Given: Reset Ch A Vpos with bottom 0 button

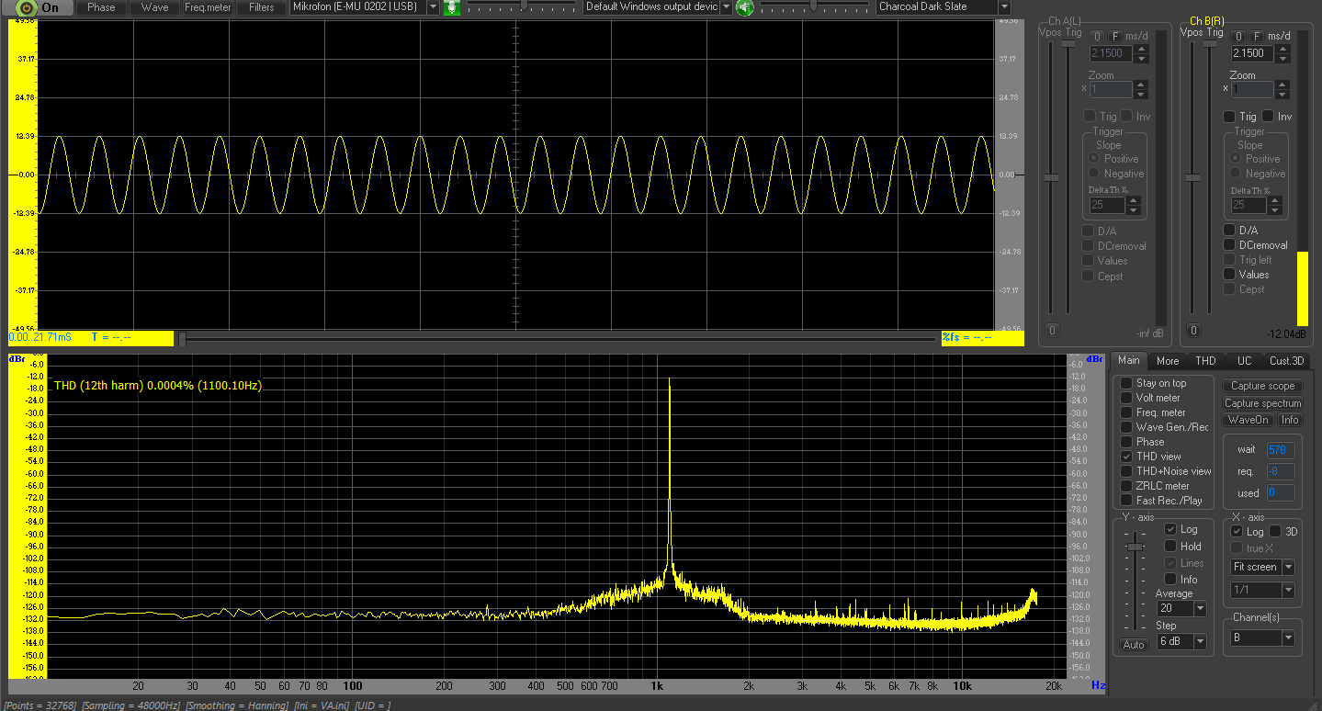Looking at the screenshot, I should coord(1053,331).
